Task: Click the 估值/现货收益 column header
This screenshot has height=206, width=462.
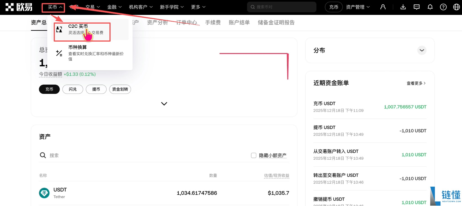Action: pyautogui.click(x=277, y=175)
